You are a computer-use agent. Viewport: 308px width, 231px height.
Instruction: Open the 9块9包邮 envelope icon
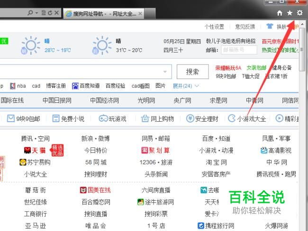point(10,118)
